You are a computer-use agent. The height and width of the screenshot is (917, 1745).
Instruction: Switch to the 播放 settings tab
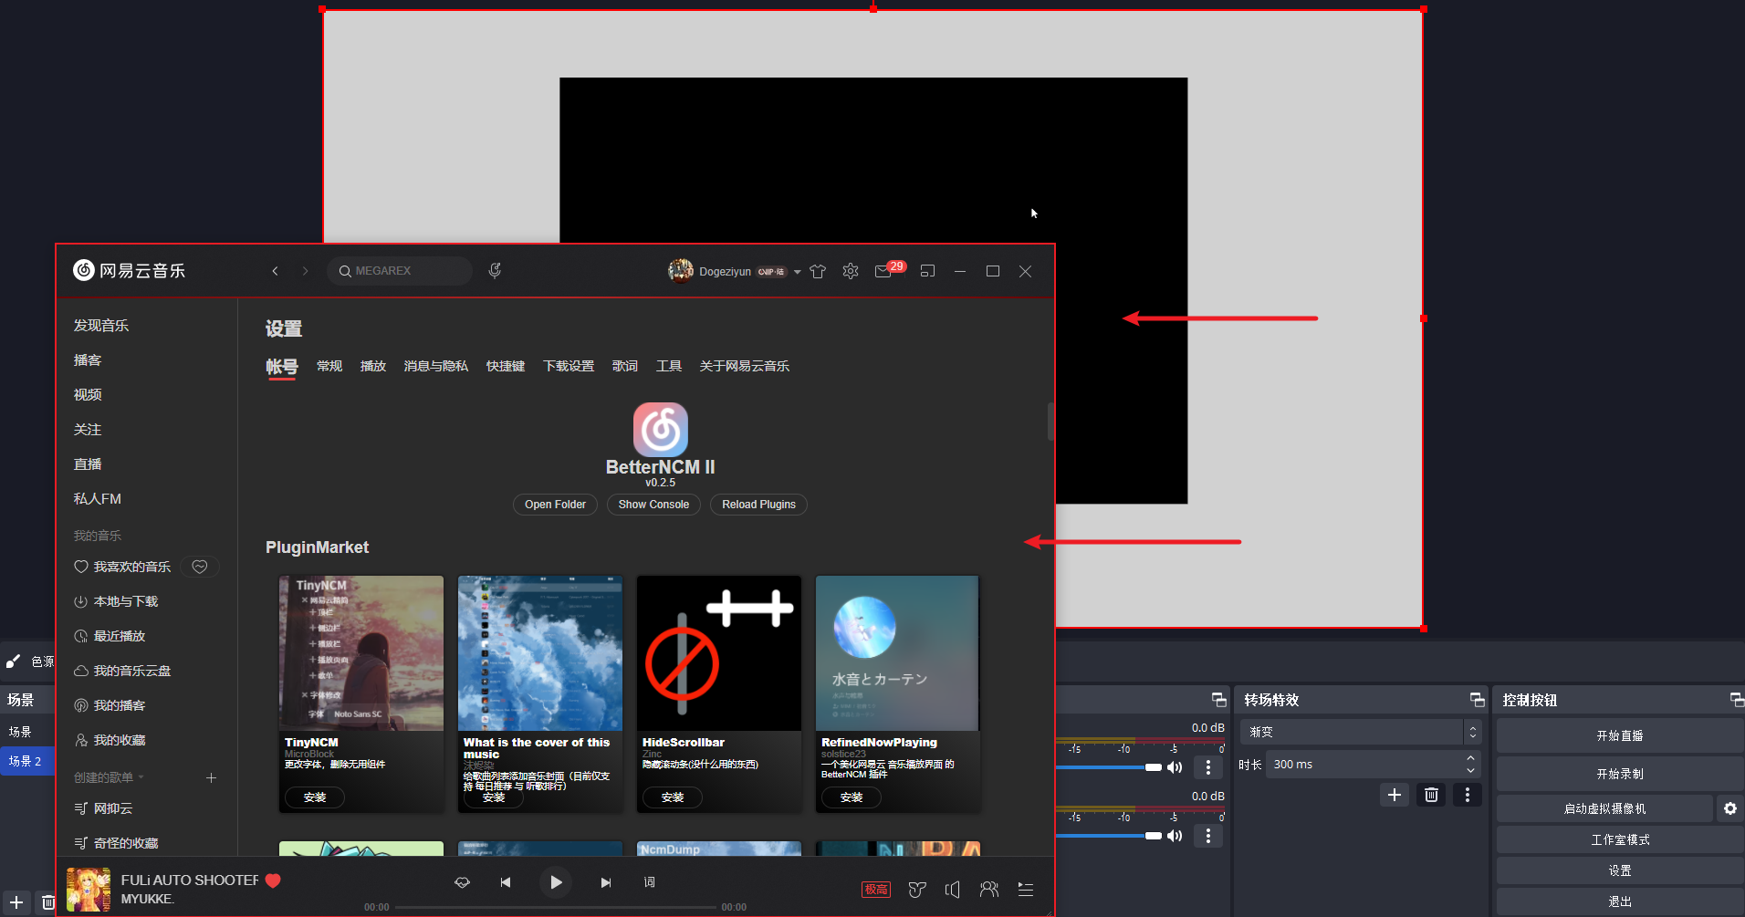[x=373, y=366]
